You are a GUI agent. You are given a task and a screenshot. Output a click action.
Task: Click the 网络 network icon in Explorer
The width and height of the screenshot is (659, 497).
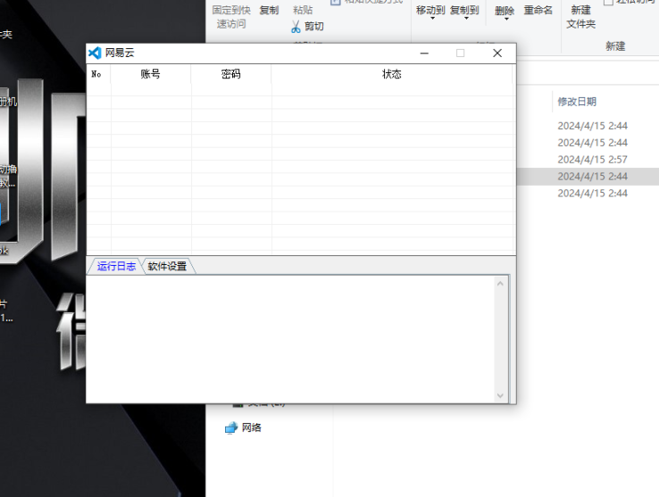point(231,428)
